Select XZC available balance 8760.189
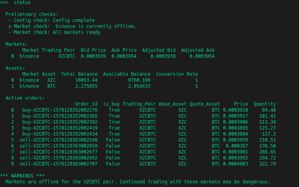 click(x=139, y=80)
